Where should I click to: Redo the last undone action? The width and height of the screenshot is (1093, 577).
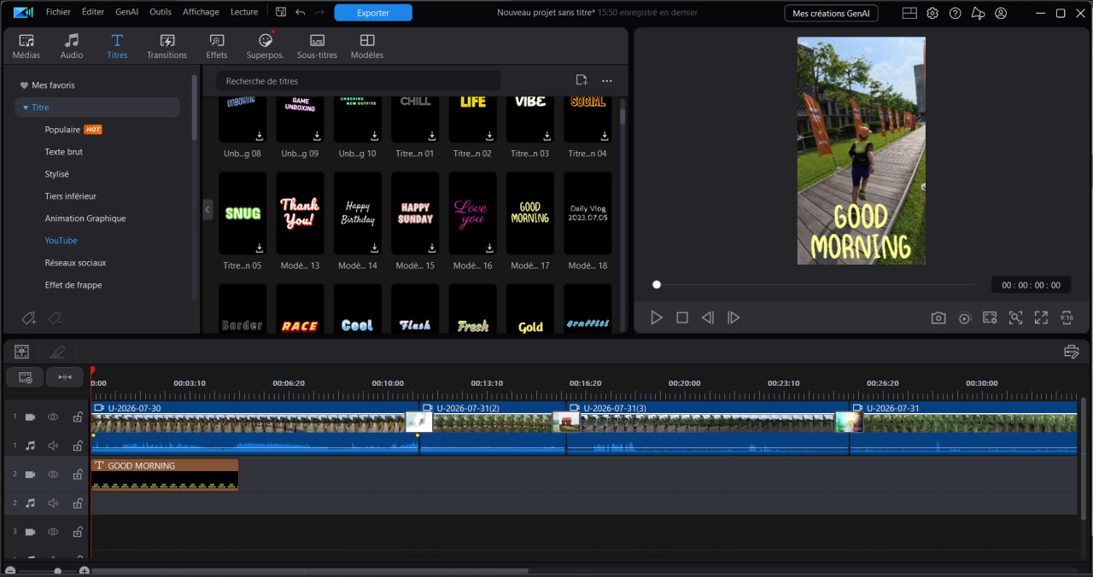tap(319, 13)
